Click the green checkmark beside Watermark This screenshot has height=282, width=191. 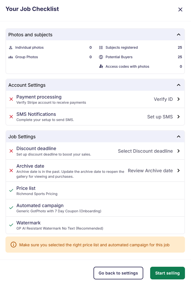pos(12,225)
